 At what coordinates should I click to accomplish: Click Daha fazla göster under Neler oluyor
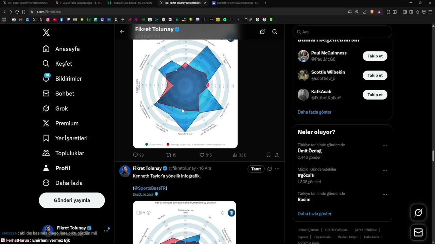tap(314, 213)
